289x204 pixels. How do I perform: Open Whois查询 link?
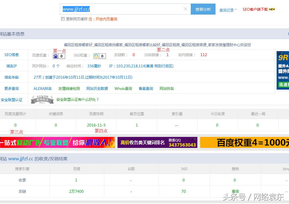coord(123,89)
